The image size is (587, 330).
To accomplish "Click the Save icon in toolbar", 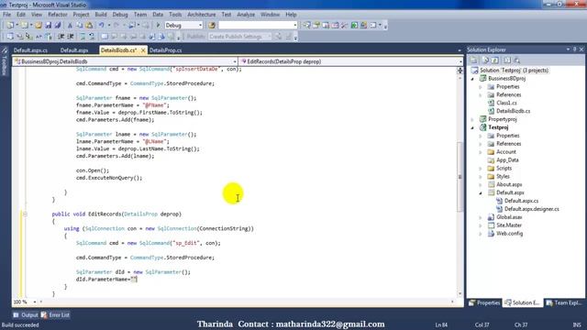I will (48, 26).
